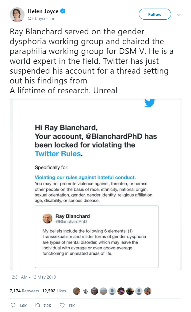Click the paw print liker avatar
This screenshot has height=312, width=191.
point(86,291)
